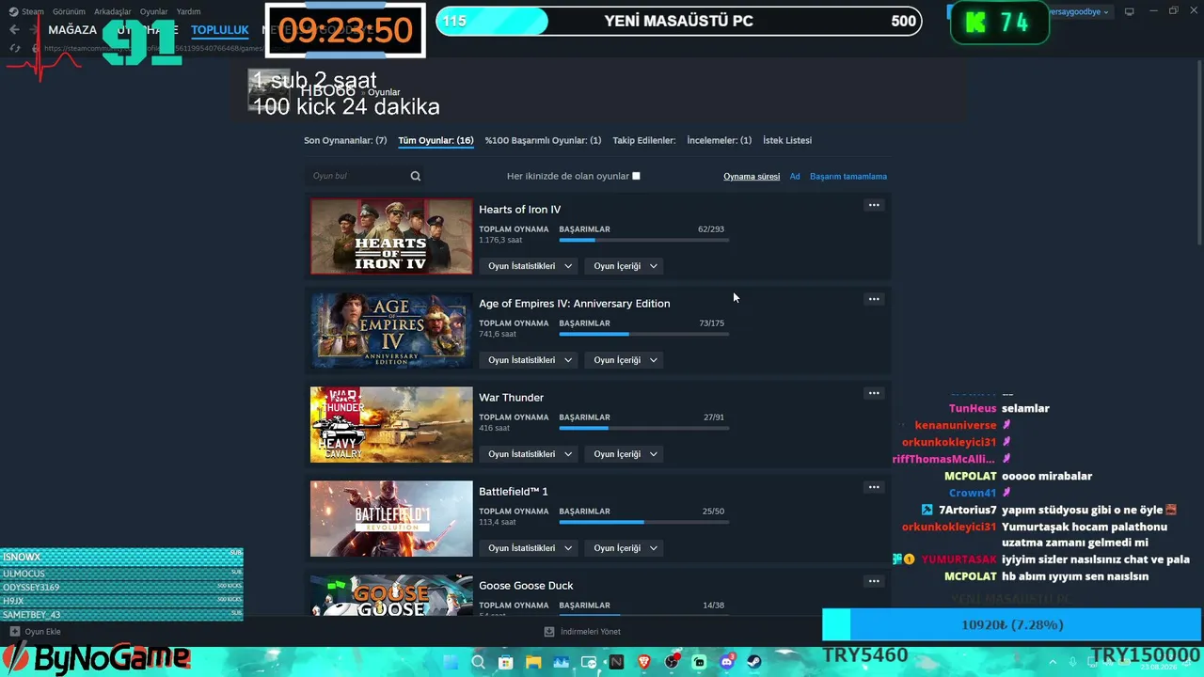Open File Explorer from the taskbar
This screenshot has width=1204, height=677.
tap(533, 662)
